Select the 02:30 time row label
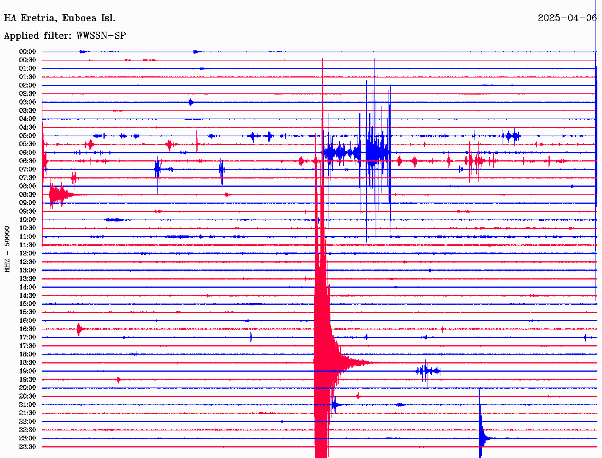Image resolution: width=602 pixels, height=458 pixels. coord(28,94)
